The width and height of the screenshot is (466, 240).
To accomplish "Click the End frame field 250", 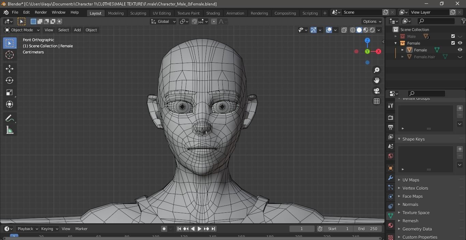I will pos(368,229).
